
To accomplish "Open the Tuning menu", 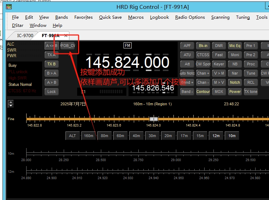I will 243,17.
